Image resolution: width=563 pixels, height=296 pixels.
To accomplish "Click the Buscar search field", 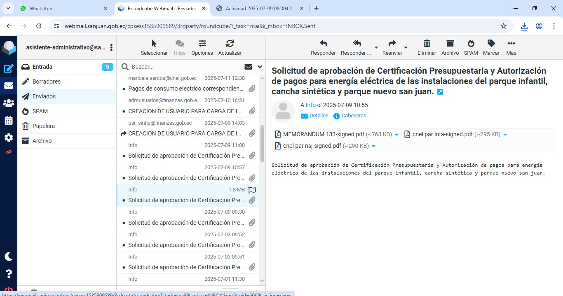I will (x=185, y=67).
